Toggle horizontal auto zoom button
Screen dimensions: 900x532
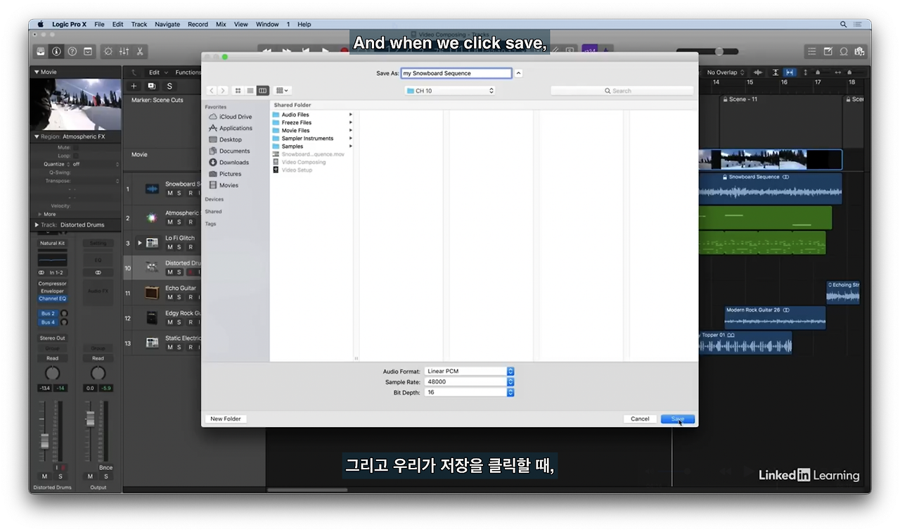(790, 72)
